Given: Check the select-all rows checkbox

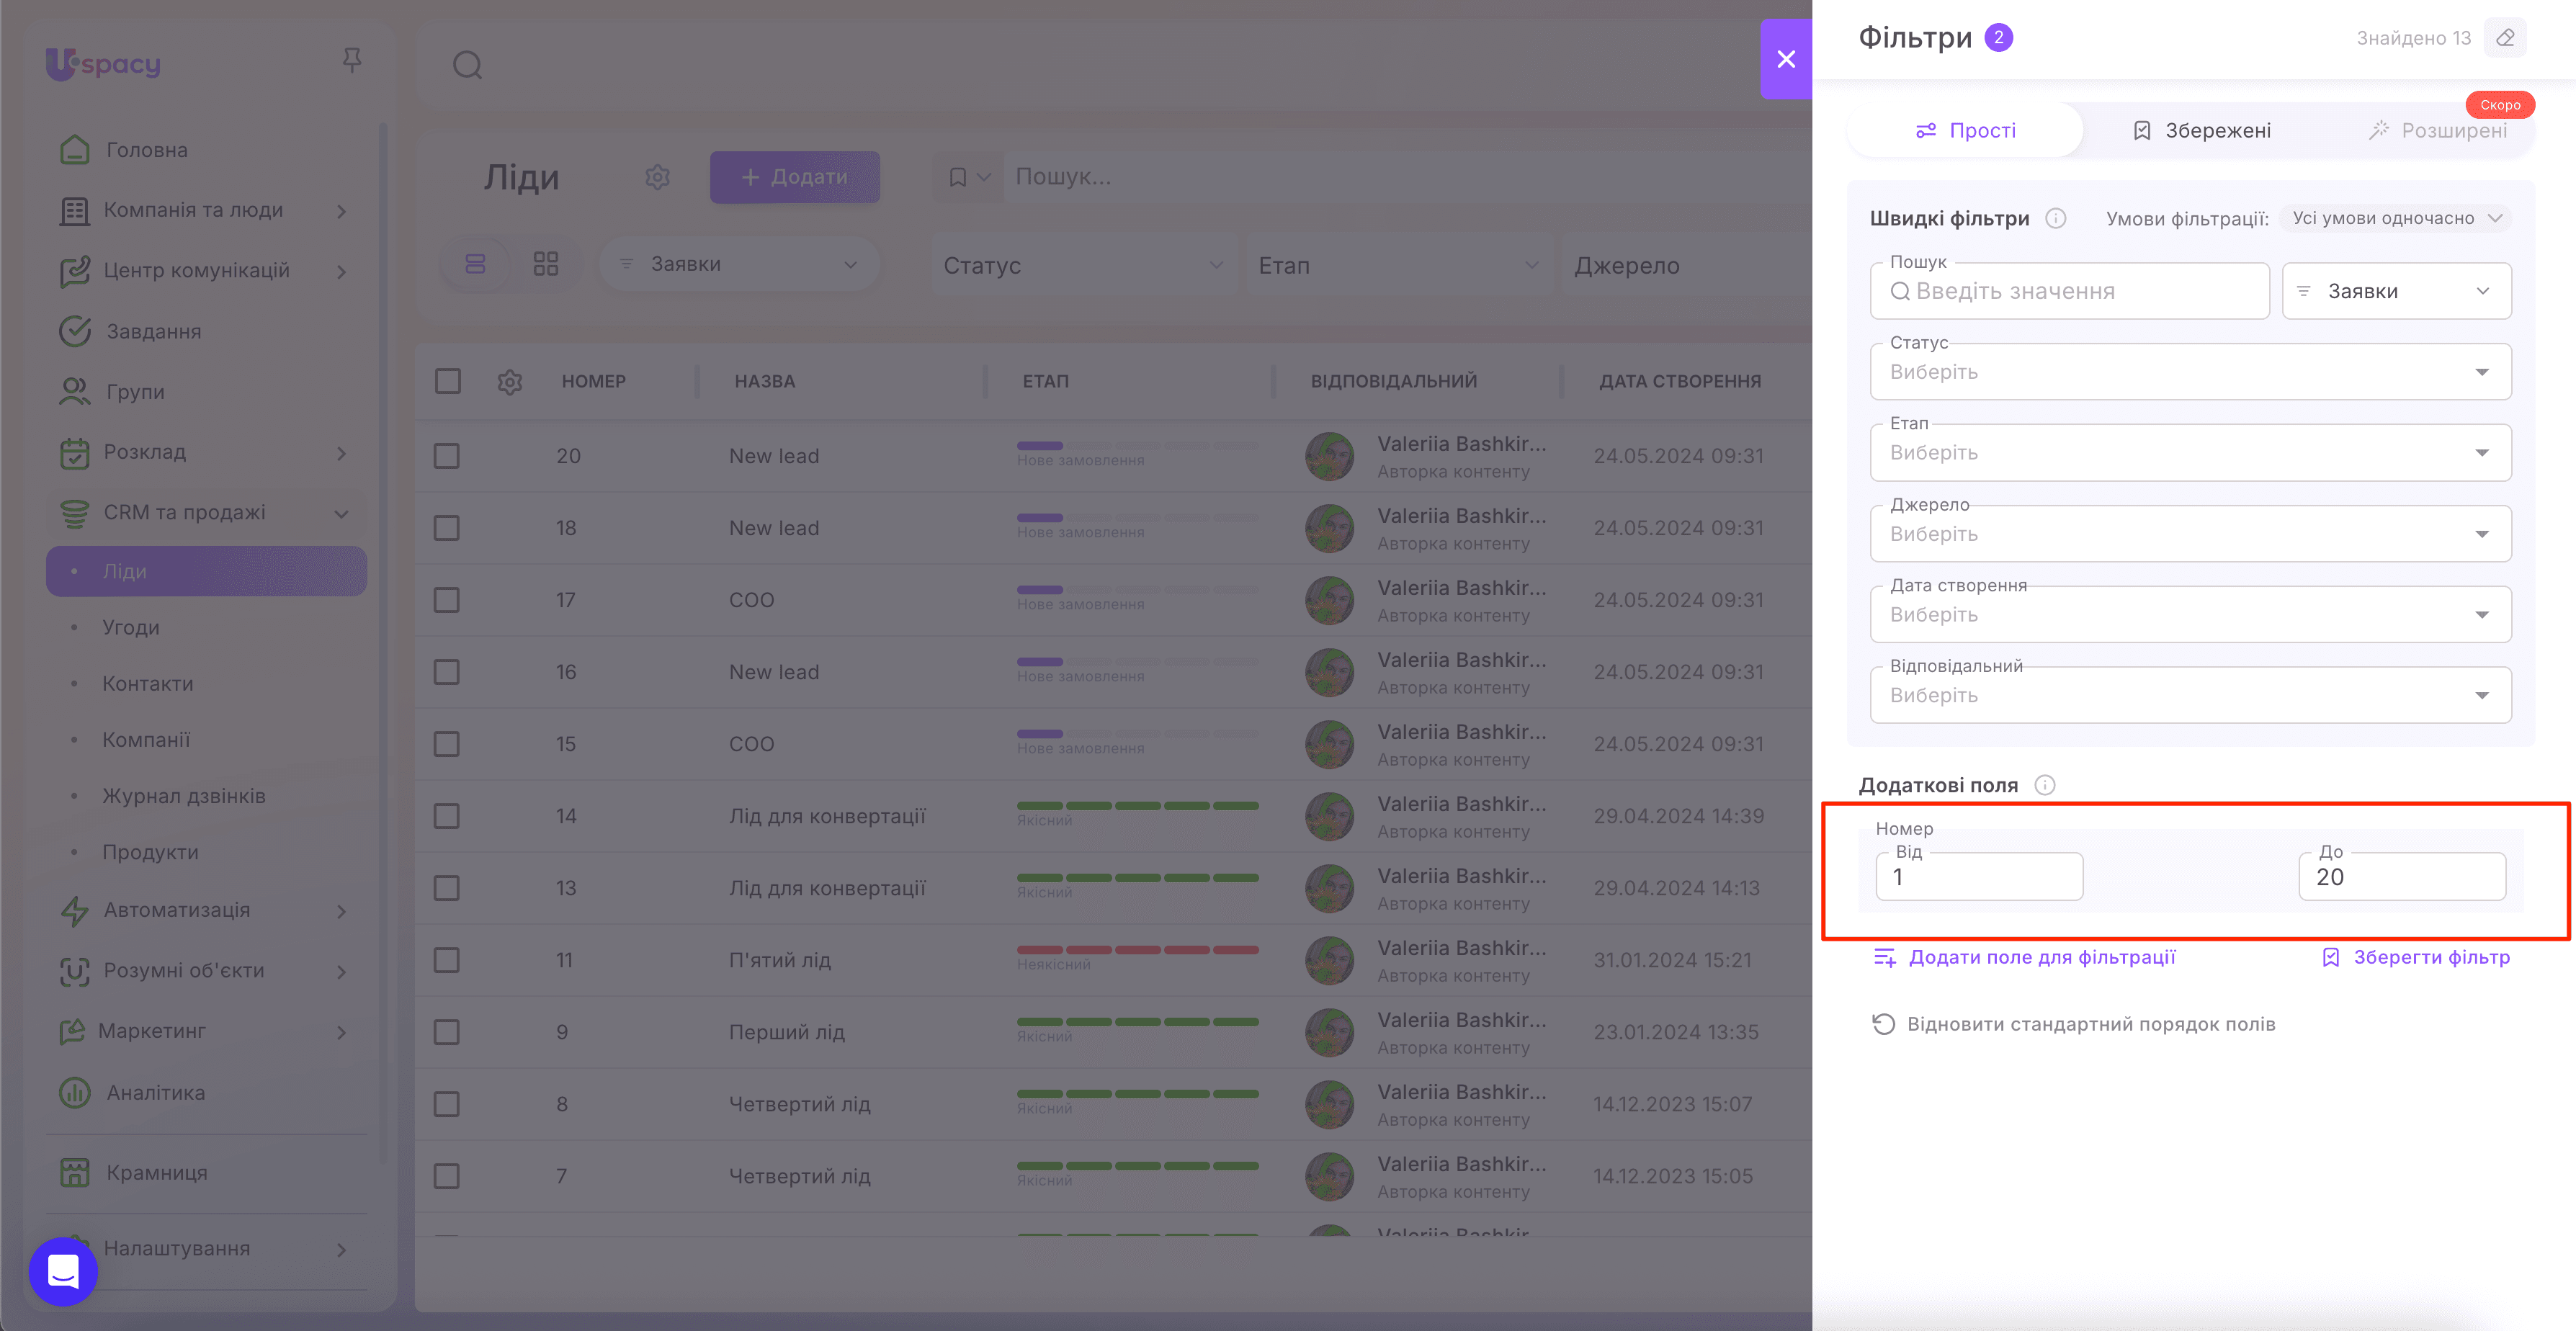Looking at the screenshot, I should (x=448, y=381).
